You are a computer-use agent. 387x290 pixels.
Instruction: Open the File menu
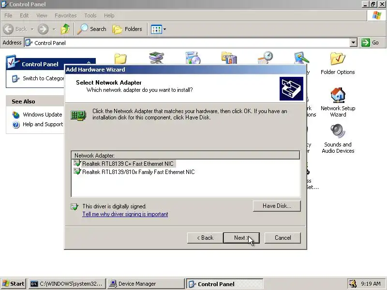point(8,15)
